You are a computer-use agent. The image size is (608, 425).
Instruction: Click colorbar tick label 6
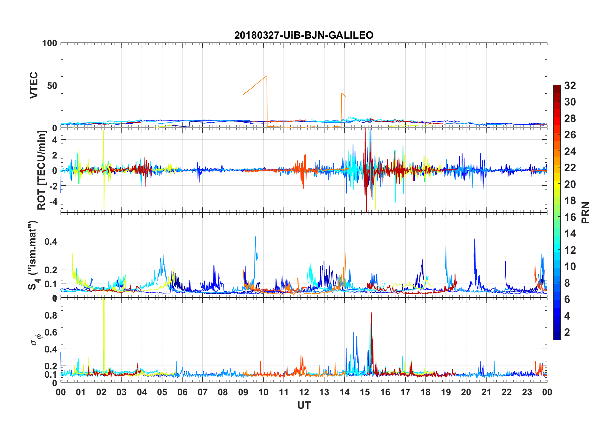tap(567, 299)
